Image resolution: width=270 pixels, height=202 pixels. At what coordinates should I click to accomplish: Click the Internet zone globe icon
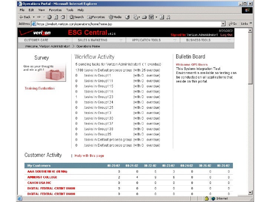(213, 199)
